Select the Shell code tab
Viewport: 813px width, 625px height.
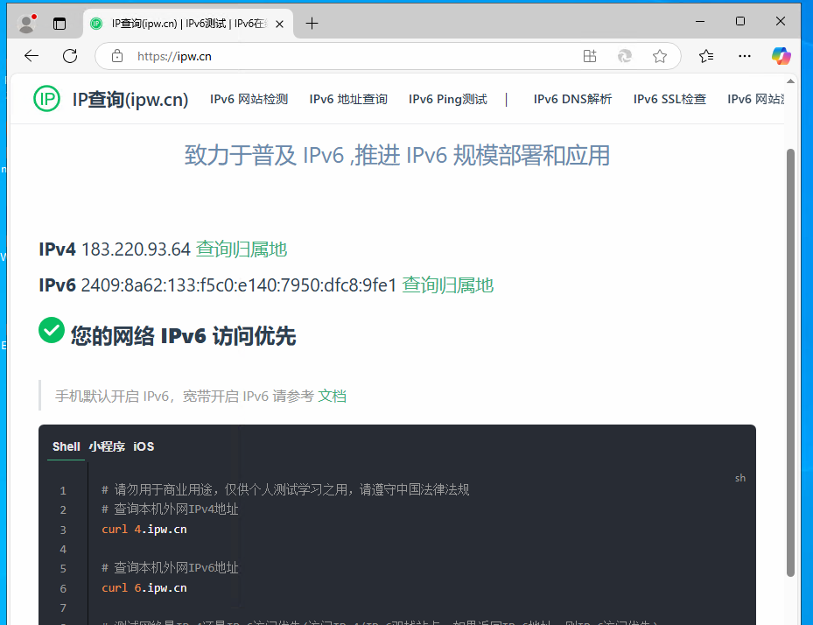coord(66,446)
